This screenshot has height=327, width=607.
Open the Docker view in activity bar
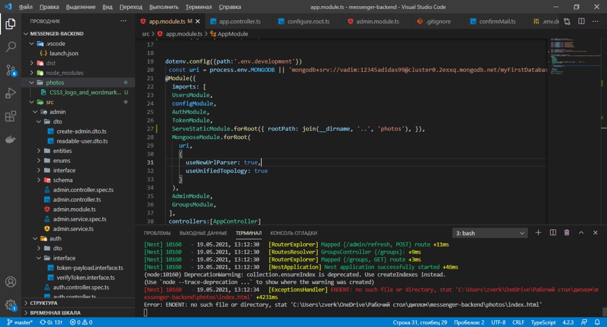pyautogui.click(x=10, y=140)
